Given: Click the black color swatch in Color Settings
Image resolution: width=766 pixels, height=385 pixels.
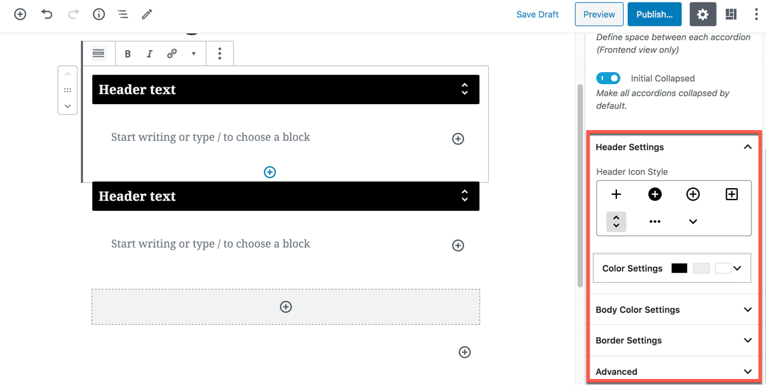Looking at the screenshot, I should coord(679,268).
